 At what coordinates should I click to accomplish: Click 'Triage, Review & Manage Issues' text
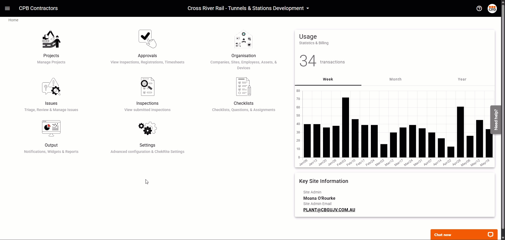[51, 110]
